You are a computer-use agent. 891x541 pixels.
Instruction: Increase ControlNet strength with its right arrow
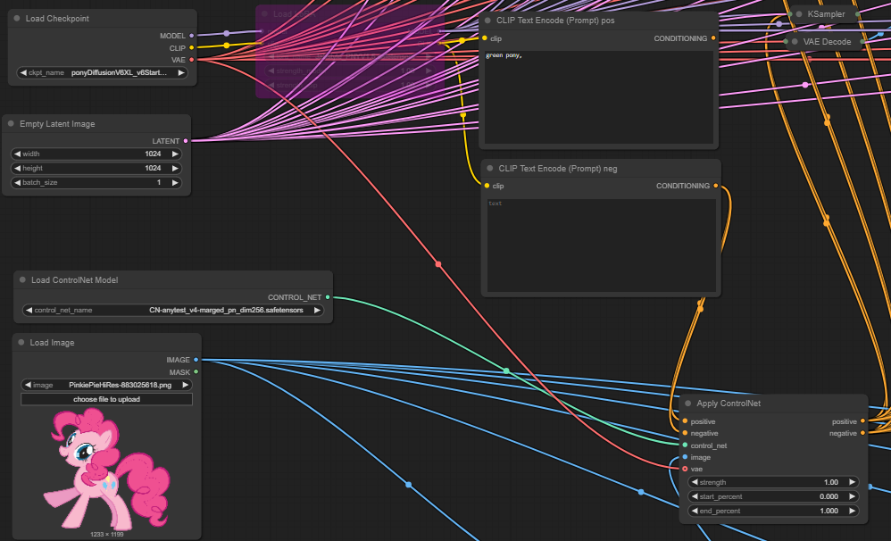[x=853, y=482]
